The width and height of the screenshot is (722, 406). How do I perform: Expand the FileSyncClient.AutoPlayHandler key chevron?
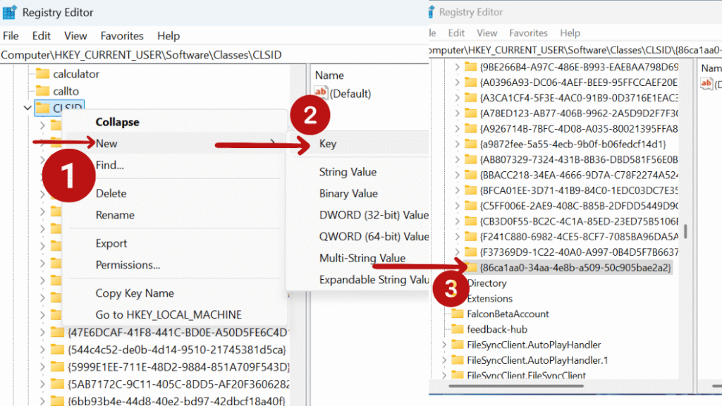[444, 345]
